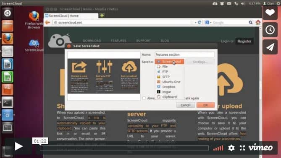Open SUPPORT in site navigation
This screenshot has width=281, height=158.
tap(143, 41)
